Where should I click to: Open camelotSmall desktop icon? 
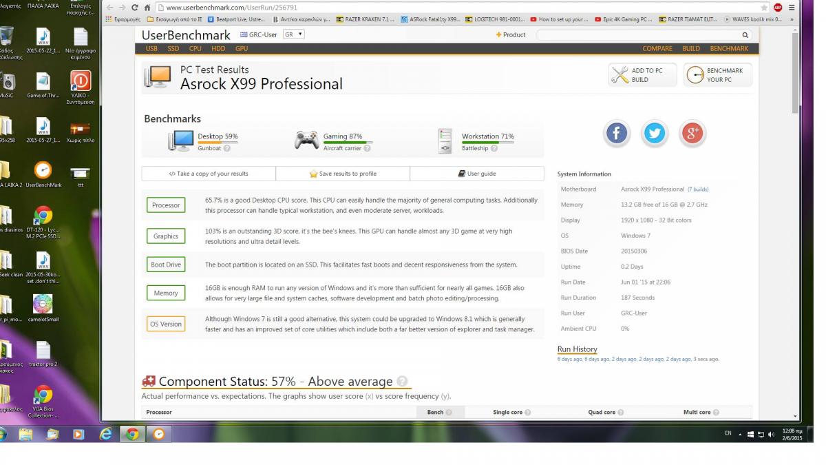point(43,309)
